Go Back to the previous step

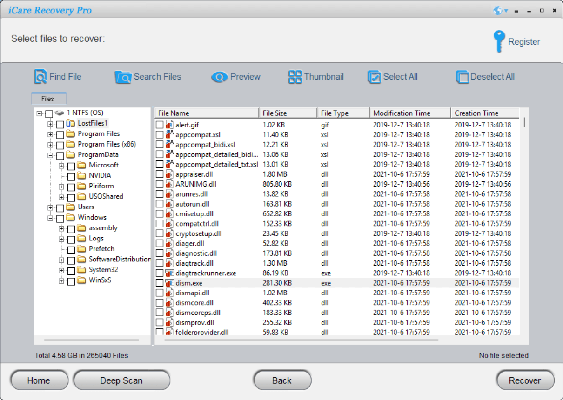coord(282,380)
